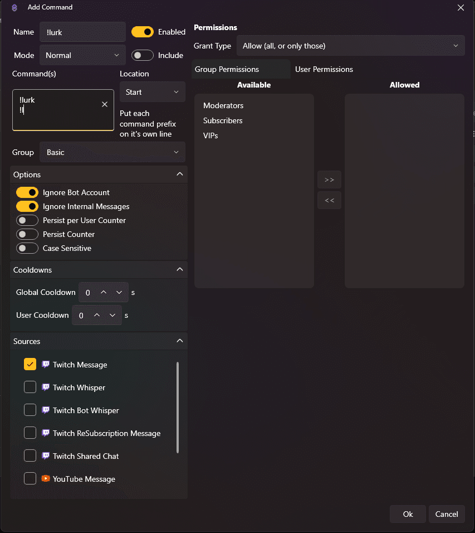Click the Streamer.bot logo in the title bar
Viewport: 475px width, 533px height.
click(x=13, y=7)
